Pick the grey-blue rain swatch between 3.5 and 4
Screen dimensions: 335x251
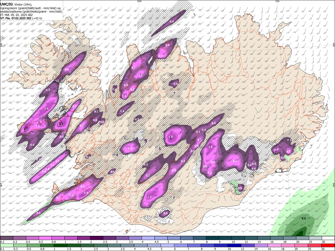point(127,246)
